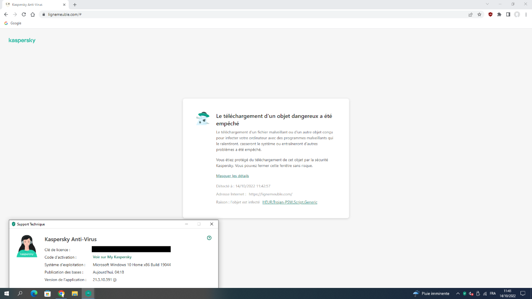Click the browser forward arrow
This screenshot has height=299, width=532.
point(15,14)
